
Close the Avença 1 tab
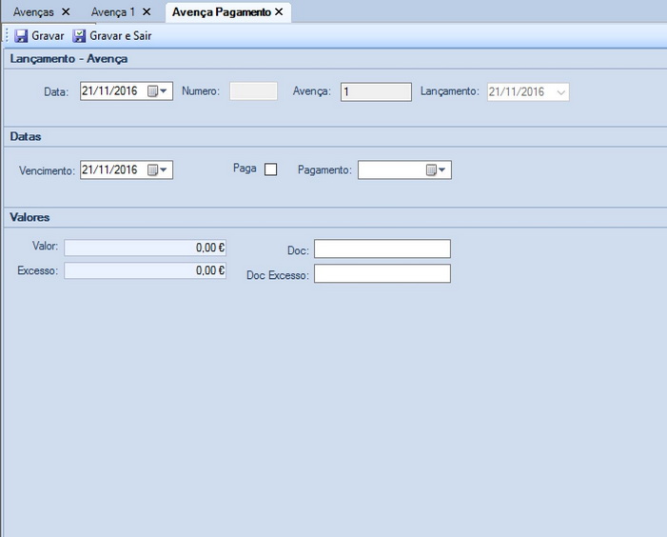pos(147,12)
